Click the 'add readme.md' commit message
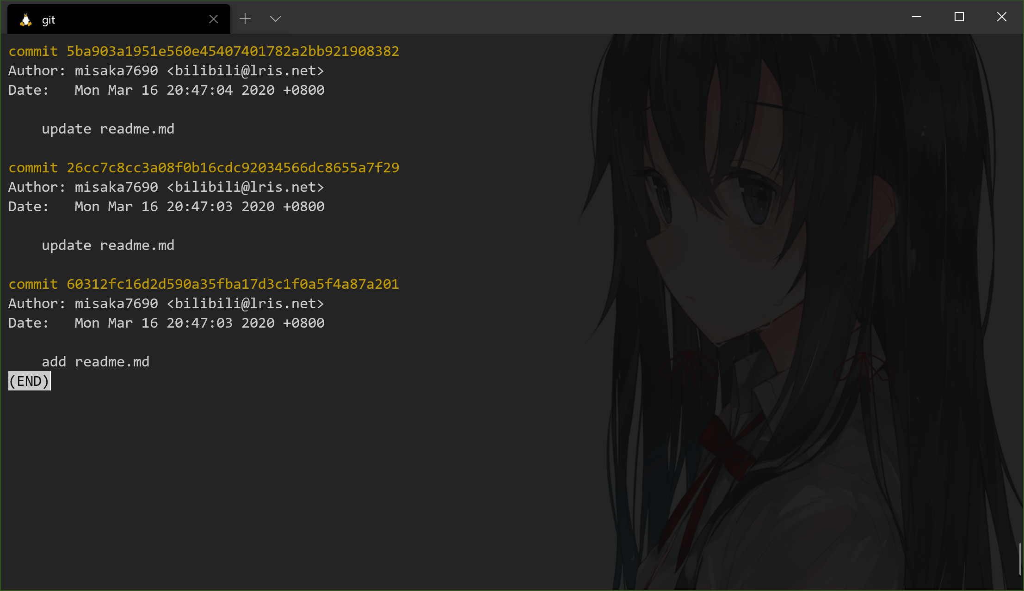 click(96, 361)
